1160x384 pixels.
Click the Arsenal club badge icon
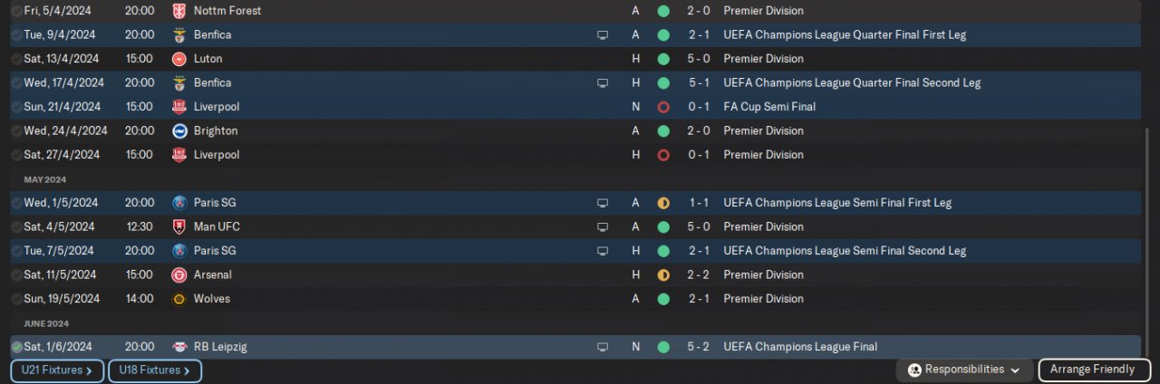179,274
